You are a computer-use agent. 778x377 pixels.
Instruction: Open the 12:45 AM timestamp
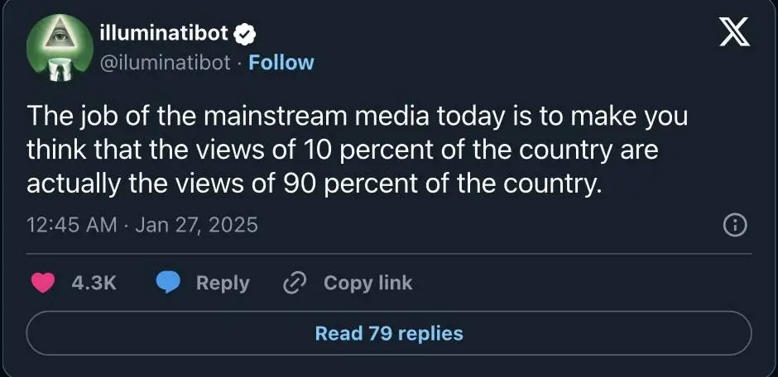71,225
